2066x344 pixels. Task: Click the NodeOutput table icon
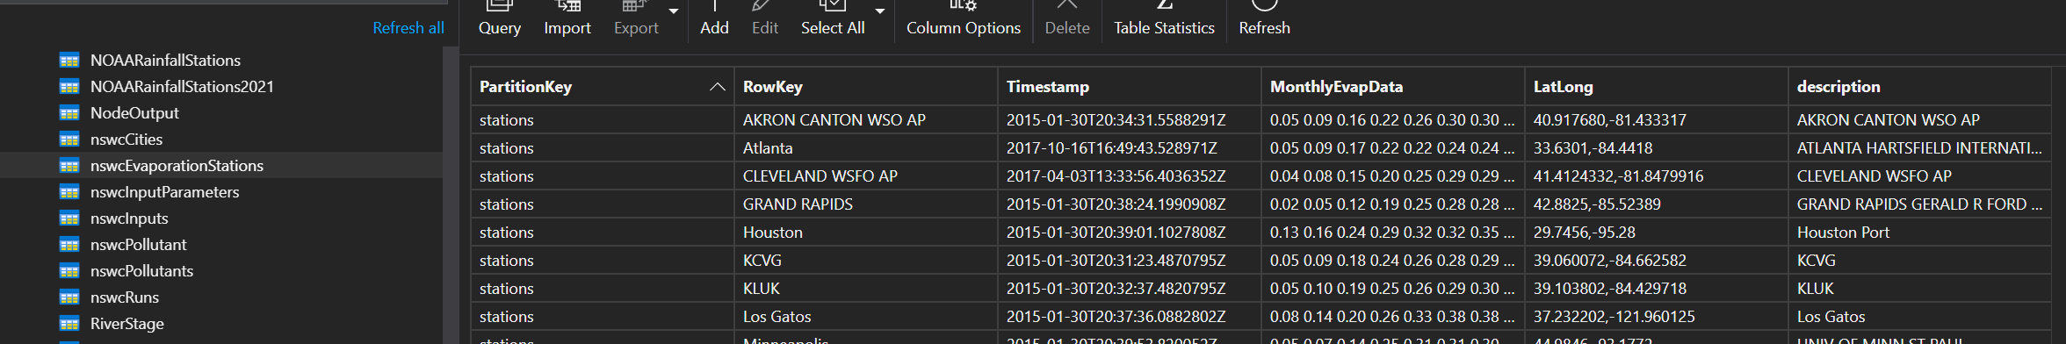click(69, 113)
